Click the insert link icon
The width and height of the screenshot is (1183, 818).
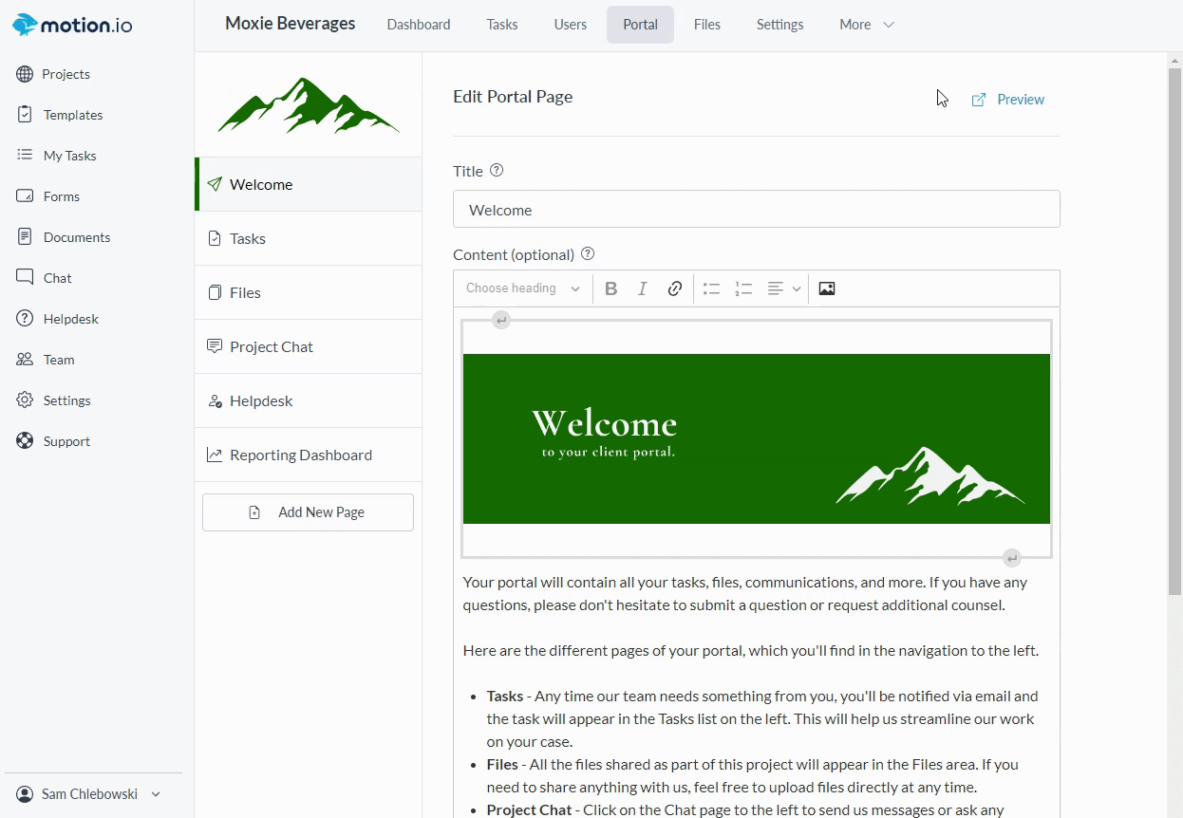(x=674, y=288)
